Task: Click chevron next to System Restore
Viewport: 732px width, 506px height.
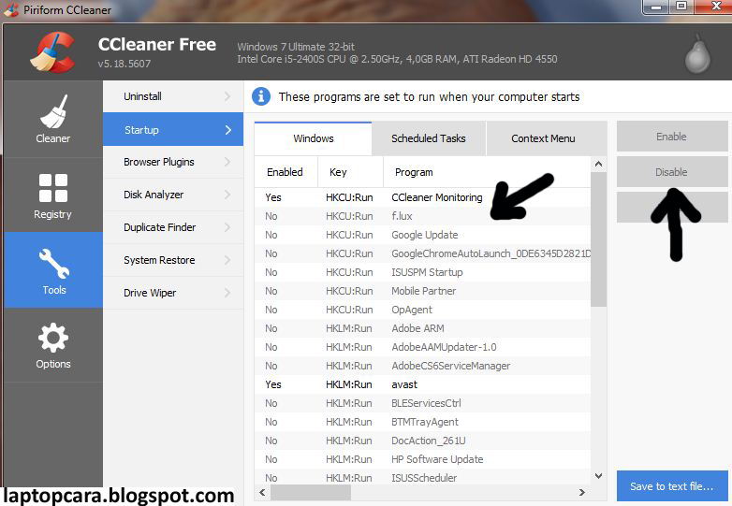Action: pos(227,260)
